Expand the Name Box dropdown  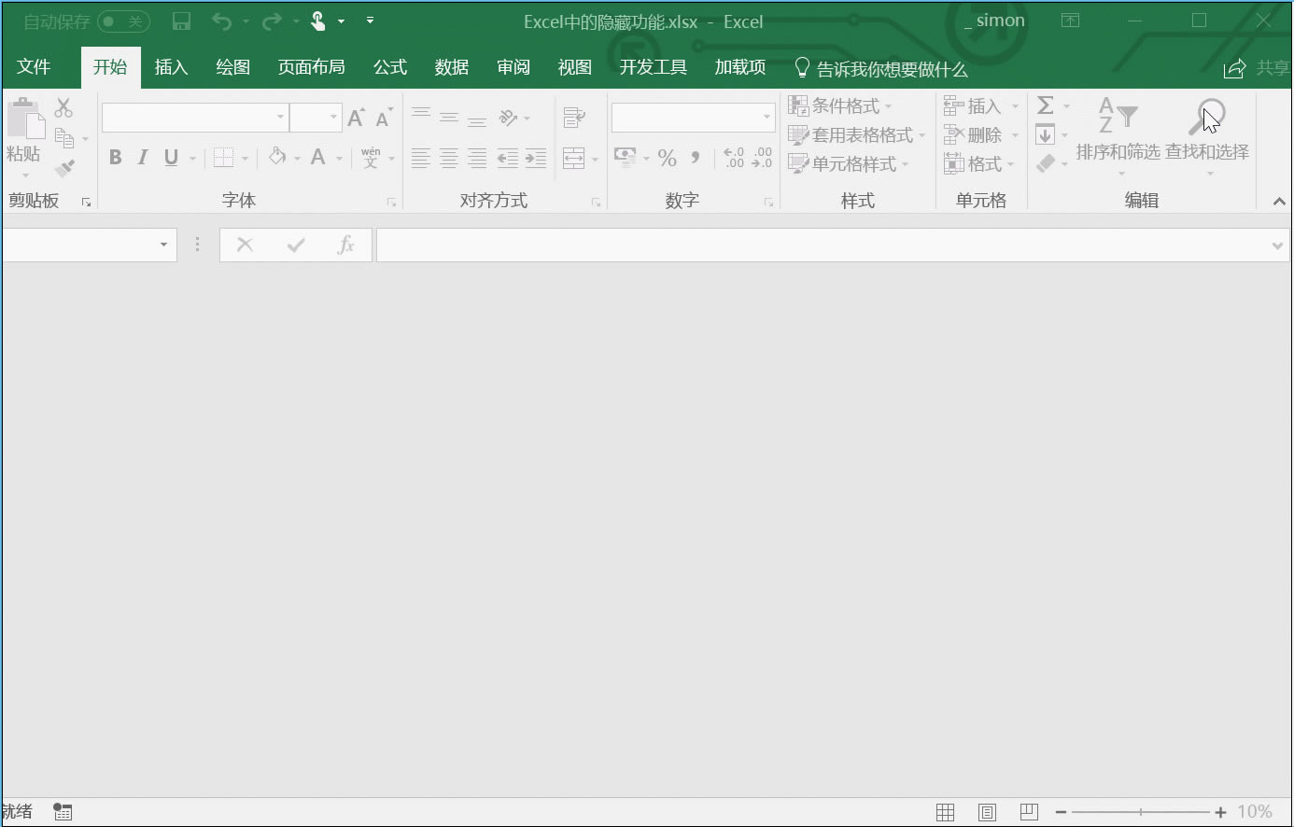[x=163, y=244]
